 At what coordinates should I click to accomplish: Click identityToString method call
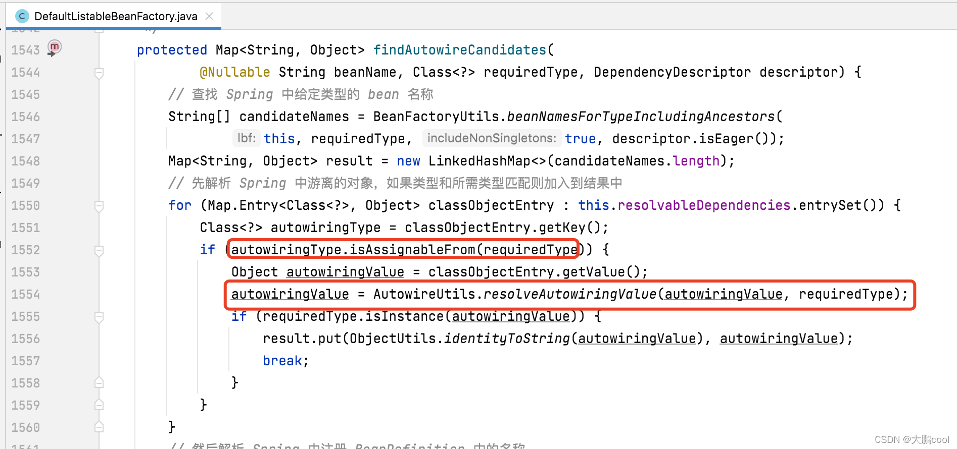tap(507, 339)
